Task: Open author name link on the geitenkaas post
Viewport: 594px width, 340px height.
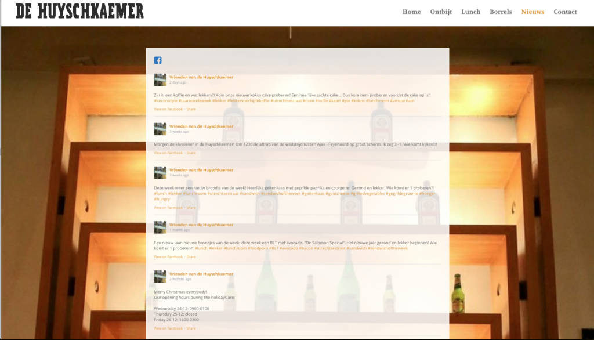Action: [201, 170]
